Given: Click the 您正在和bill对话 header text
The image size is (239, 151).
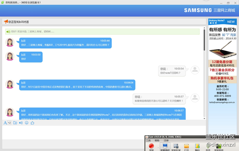Looking at the screenshot, I should (x=18, y=22).
